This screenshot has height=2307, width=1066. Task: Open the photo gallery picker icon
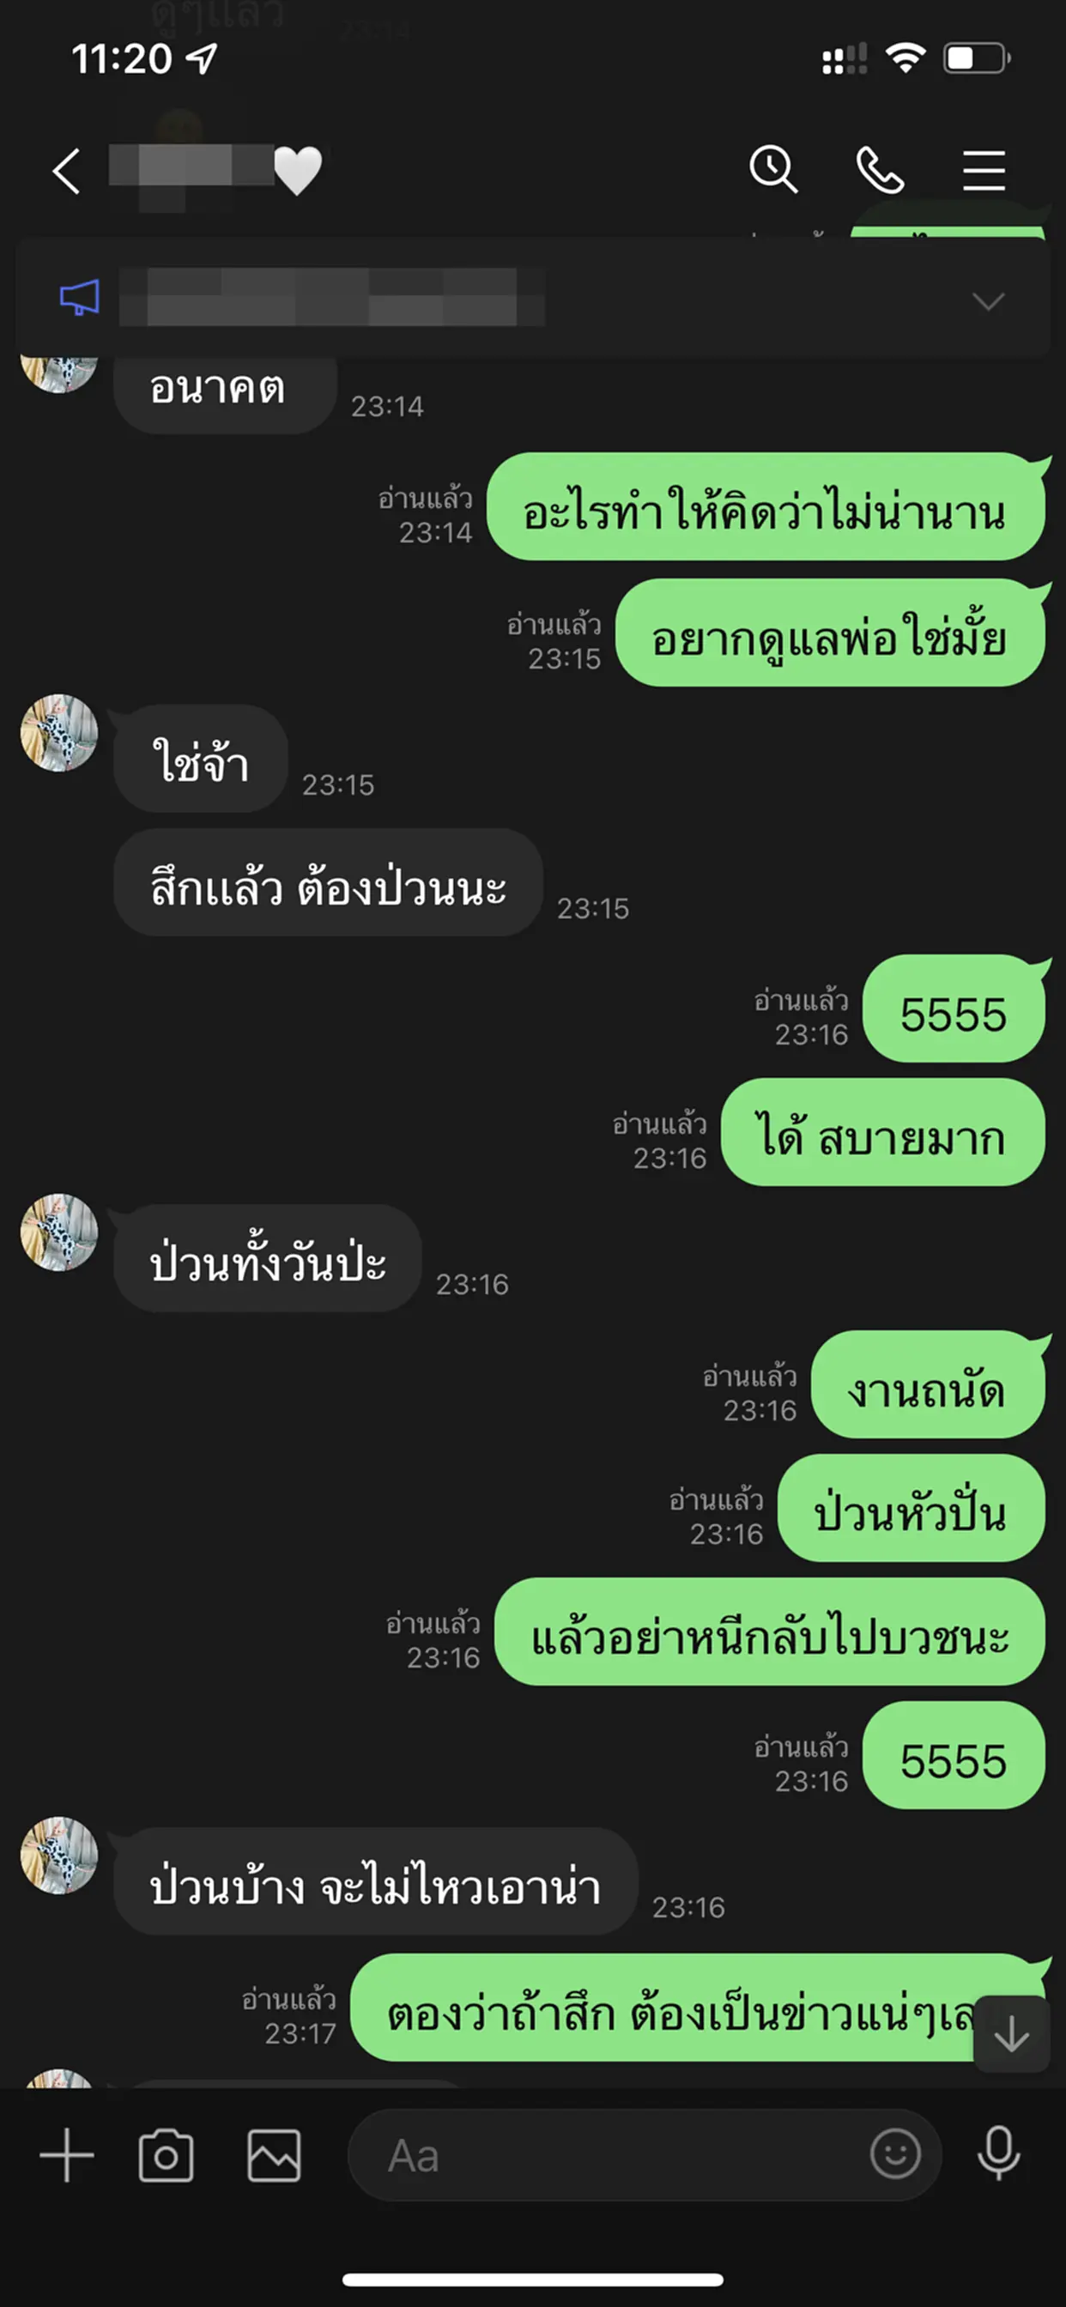(274, 2155)
